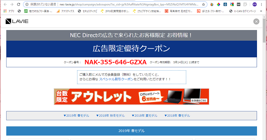
Task: Click the LAVIE logo
Action: pyautogui.click(x=17, y=21)
